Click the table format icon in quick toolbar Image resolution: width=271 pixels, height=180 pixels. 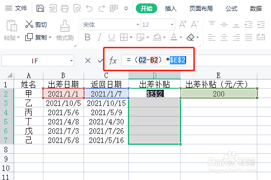point(114,8)
